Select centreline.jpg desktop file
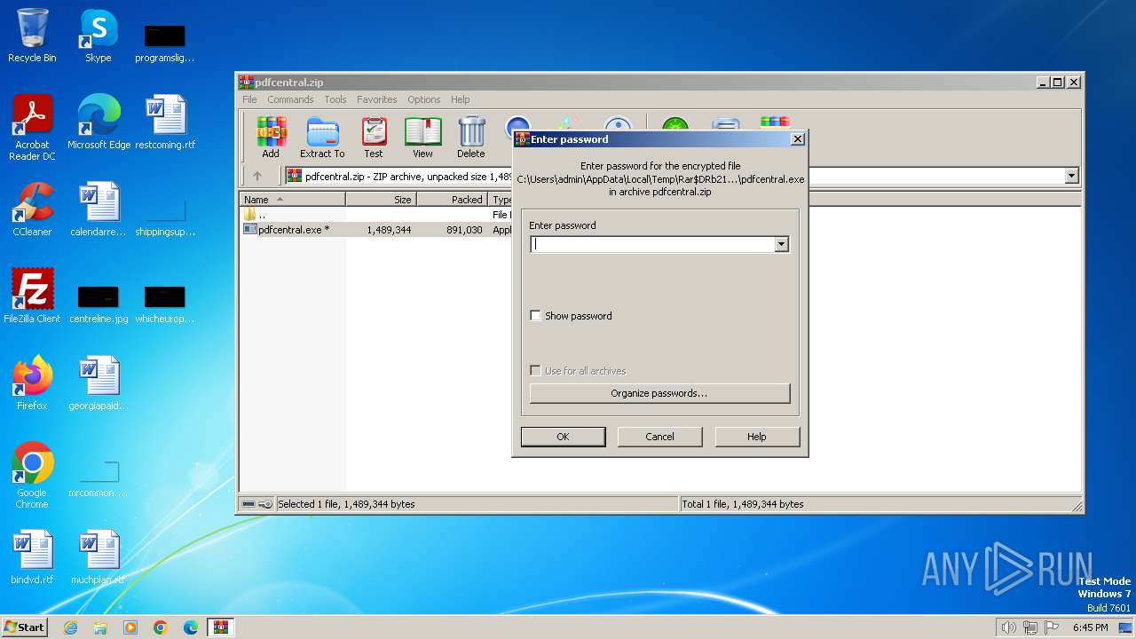1136x639 pixels. pos(99,302)
